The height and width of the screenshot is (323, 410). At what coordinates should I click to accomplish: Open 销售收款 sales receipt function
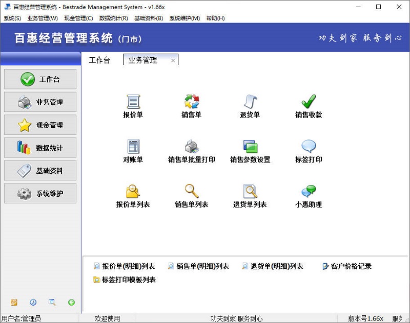308,105
